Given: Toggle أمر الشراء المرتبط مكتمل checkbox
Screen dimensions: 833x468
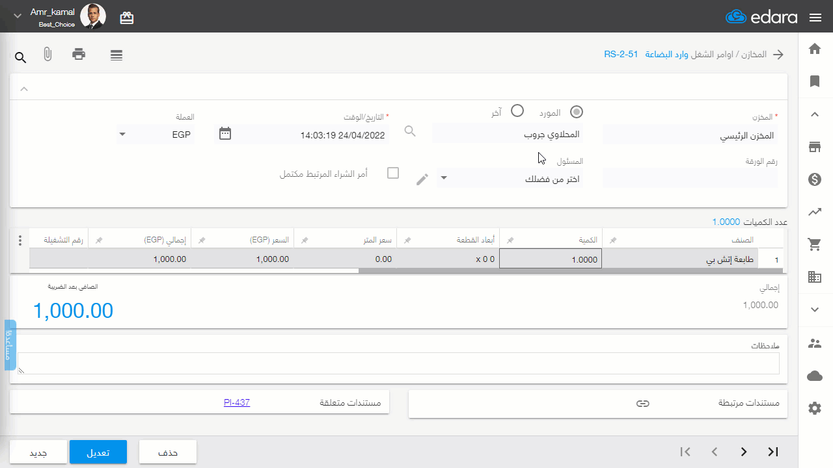Looking at the screenshot, I should (393, 174).
